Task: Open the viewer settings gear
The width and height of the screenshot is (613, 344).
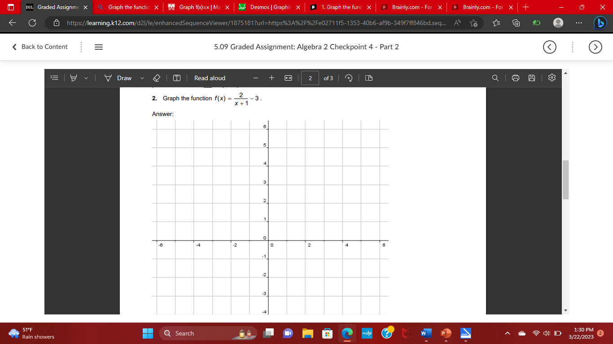Action: point(552,78)
